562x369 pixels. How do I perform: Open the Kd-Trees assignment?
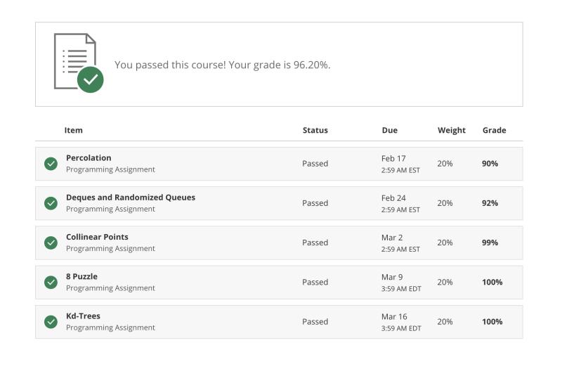pos(83,316)
